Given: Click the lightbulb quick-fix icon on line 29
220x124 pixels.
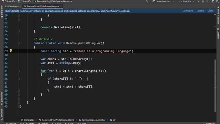Looking at the screenshot, I should pos(11,51).
